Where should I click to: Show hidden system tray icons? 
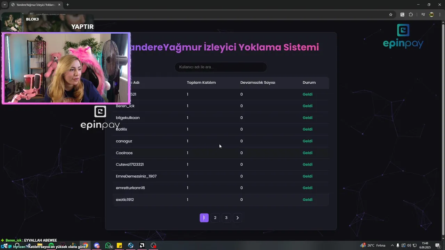click(392, 245)
